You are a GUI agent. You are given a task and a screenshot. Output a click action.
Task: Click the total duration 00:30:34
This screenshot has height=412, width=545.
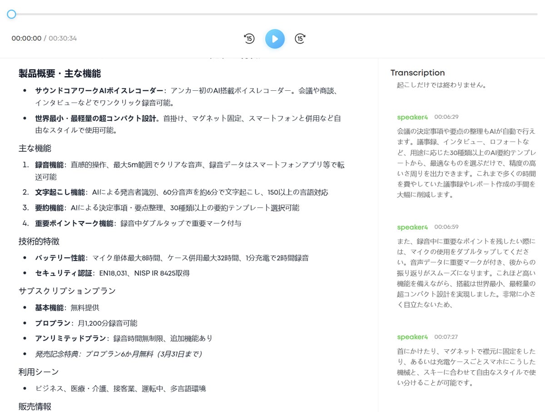click(x=63, y=39)
